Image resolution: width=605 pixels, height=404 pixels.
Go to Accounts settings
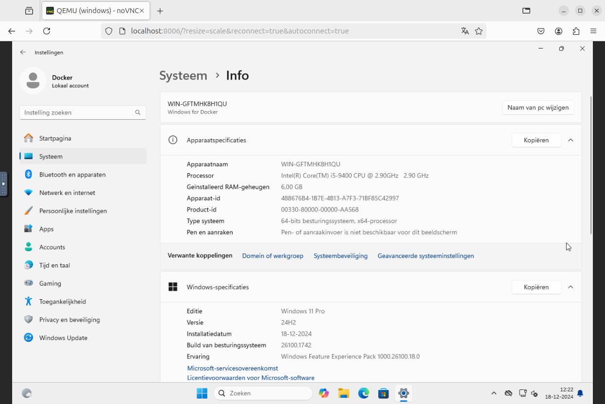pos(83,247)
